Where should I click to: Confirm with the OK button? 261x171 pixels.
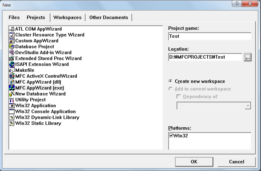pyautogui.click(x=194, y=162)
